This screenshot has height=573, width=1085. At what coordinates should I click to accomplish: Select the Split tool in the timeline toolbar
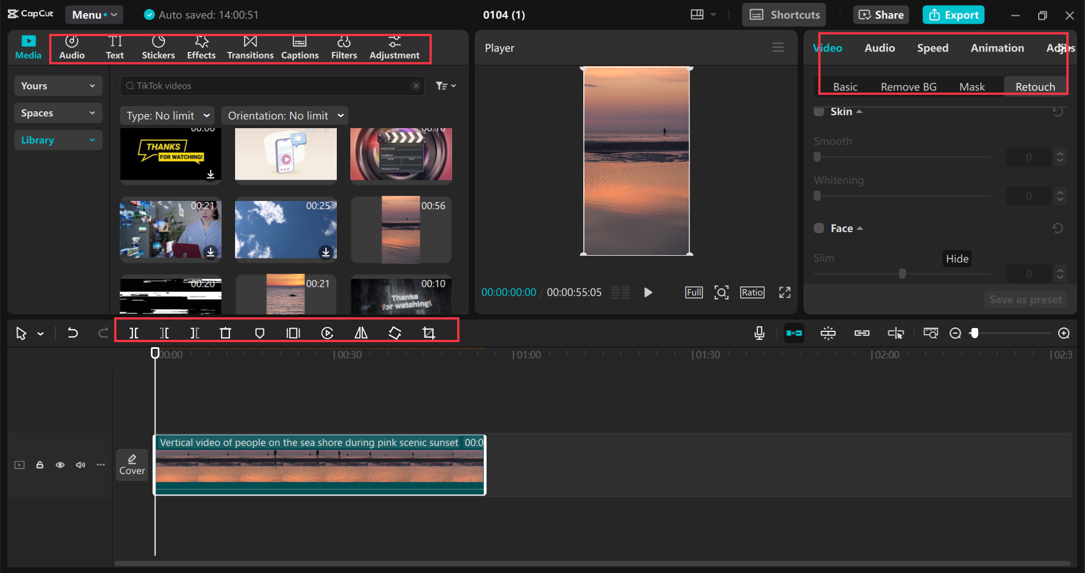(x=134, y=333)
